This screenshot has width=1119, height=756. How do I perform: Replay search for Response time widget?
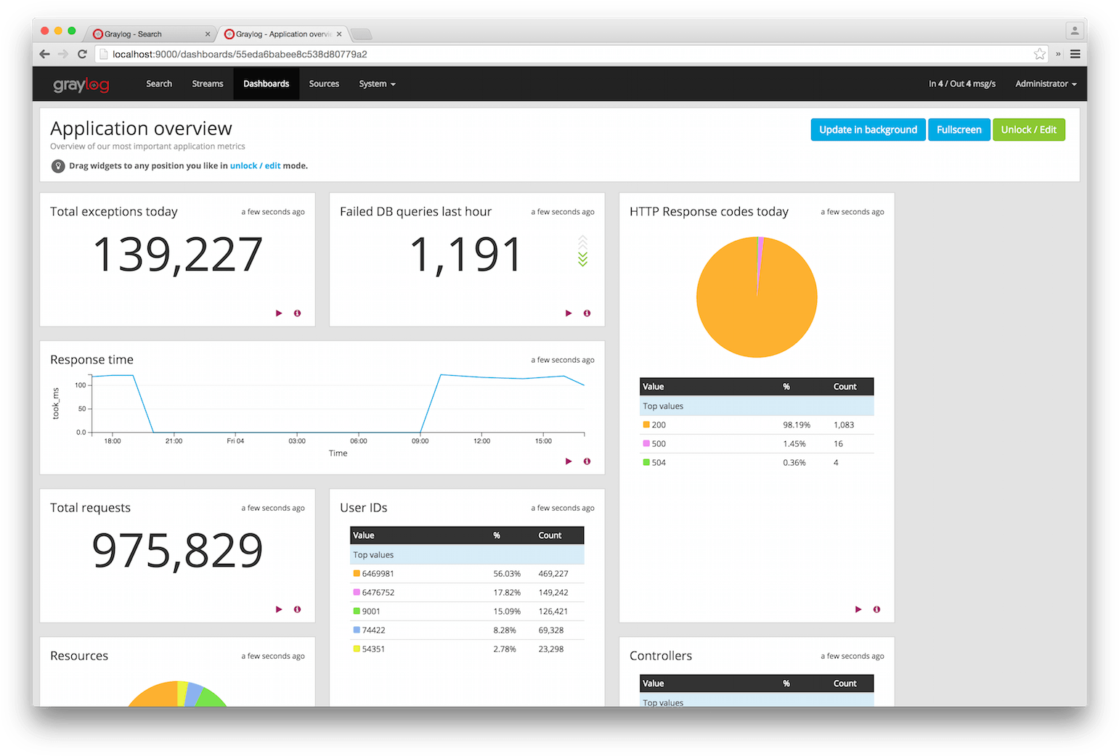tap(569, 461)
